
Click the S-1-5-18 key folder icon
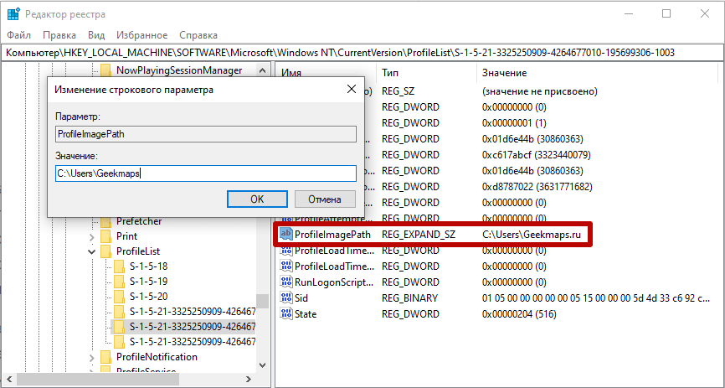(120, 266)
